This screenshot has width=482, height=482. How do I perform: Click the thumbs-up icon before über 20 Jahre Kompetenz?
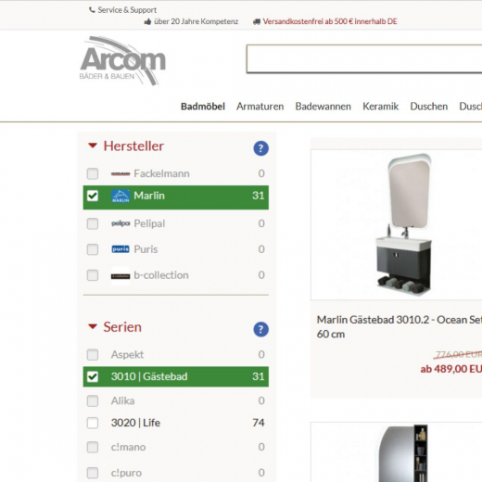click(147, 21)
